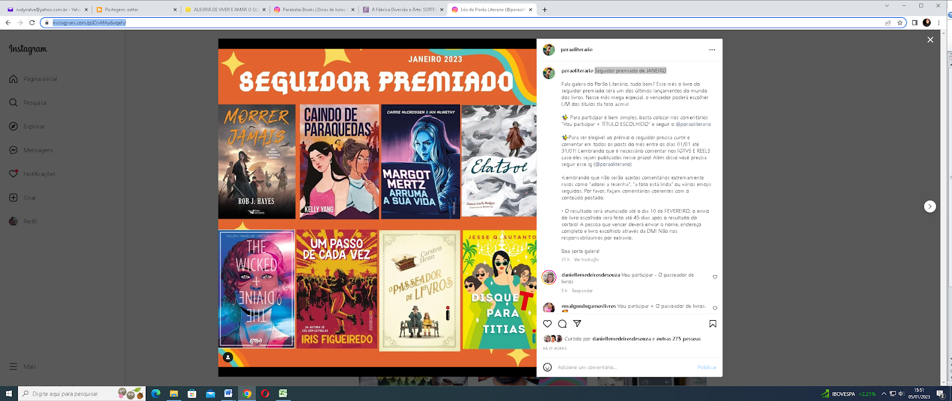Open Microsoft Edge from taskbar
This screenshot has height=401, width=952.
tap(156, 393)
